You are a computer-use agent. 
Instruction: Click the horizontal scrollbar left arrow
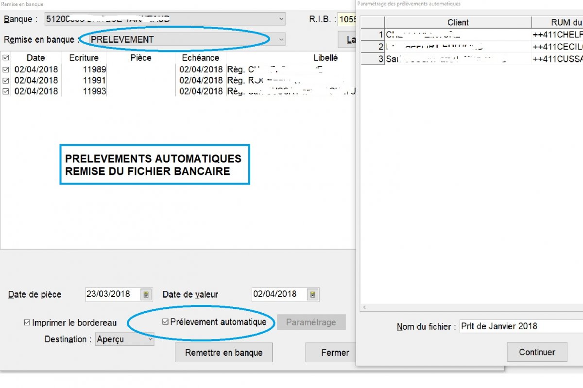[364, 307]
